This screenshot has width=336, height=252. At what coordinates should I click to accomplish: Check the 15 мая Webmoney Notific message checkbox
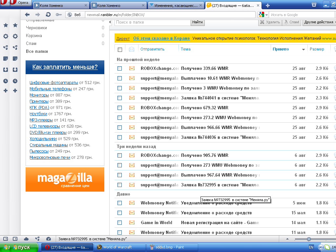[119, 213]
